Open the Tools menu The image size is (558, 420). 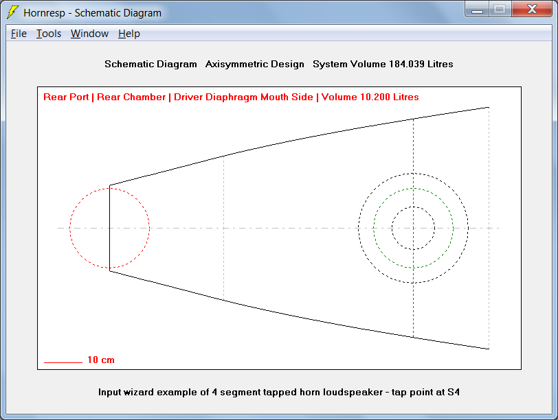[x=49, y=34]
